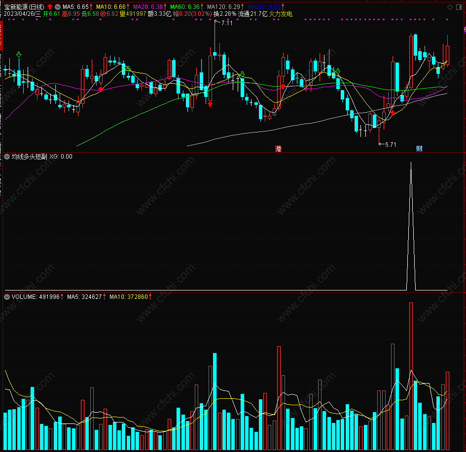
Task: Select the MA60: 6.36 label
Action: 185,6
